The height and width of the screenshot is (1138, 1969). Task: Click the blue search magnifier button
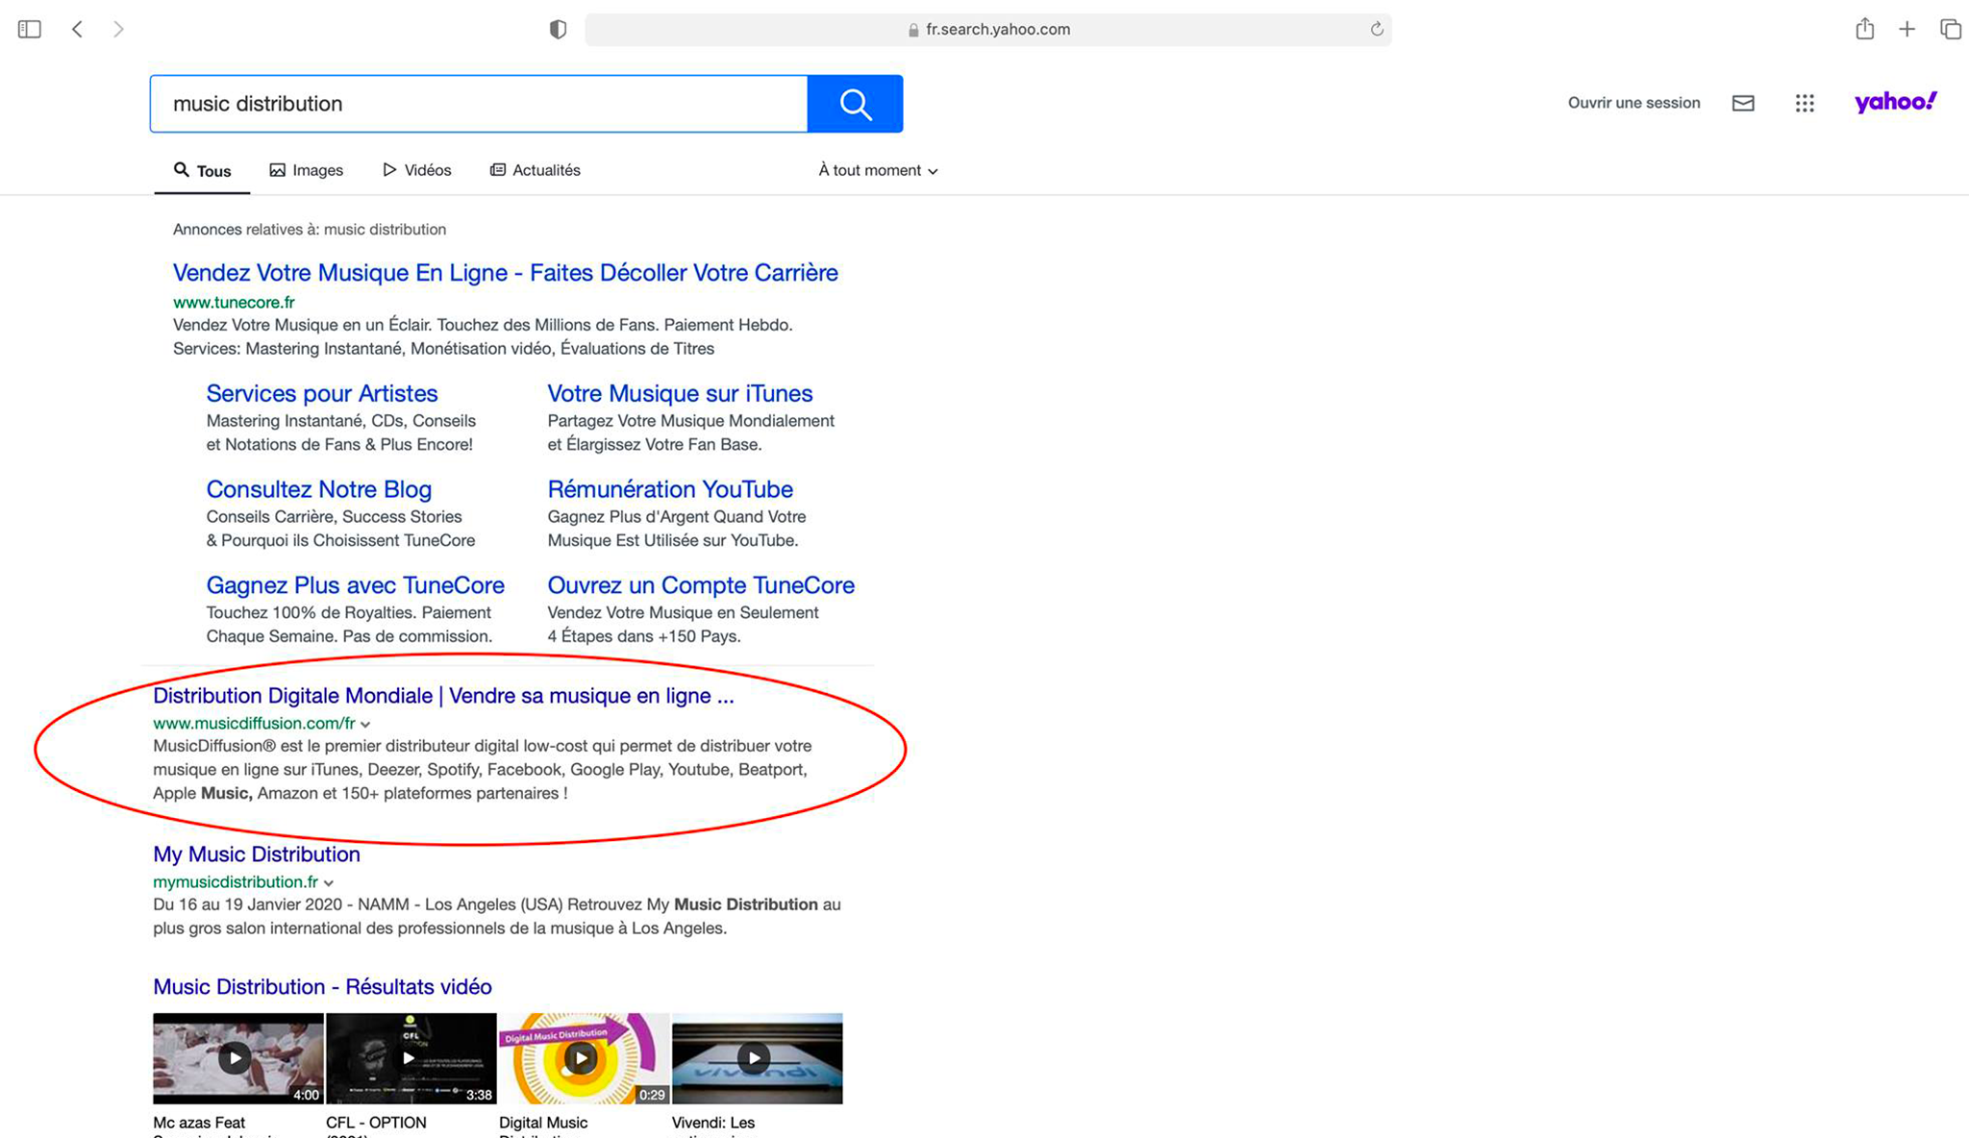855,104
